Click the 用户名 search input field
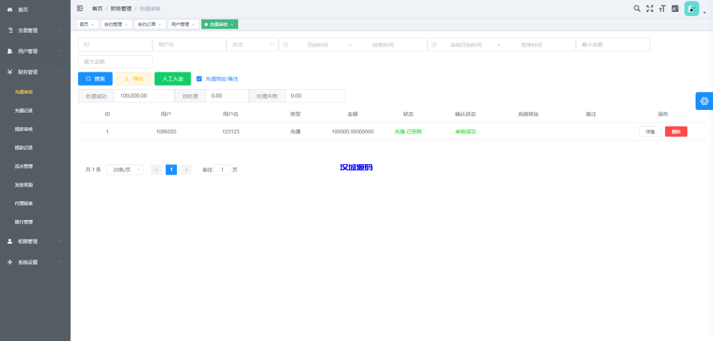 pos(189,45)
